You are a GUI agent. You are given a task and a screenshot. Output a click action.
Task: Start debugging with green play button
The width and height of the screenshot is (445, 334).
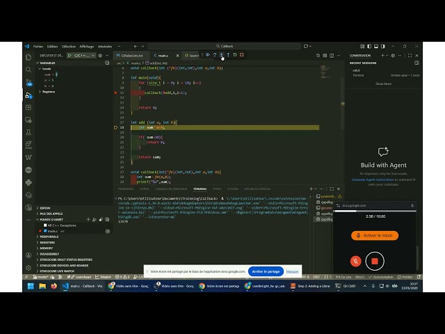click(70, 56)
